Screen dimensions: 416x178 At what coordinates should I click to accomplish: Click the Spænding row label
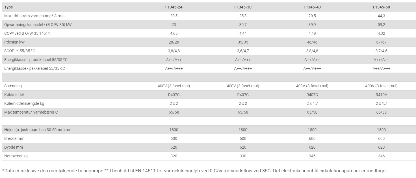click(x=13, y=86)
